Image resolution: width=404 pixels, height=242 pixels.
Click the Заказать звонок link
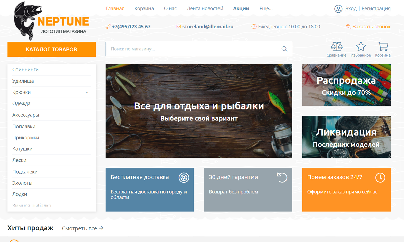tap(371, 26)
